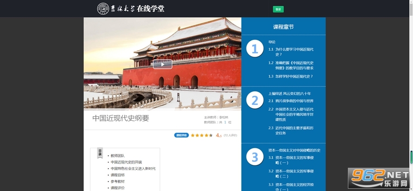Click the third rating star
Image resolution: width=413 pixels, height=191 pixels.
pos(202,135)
